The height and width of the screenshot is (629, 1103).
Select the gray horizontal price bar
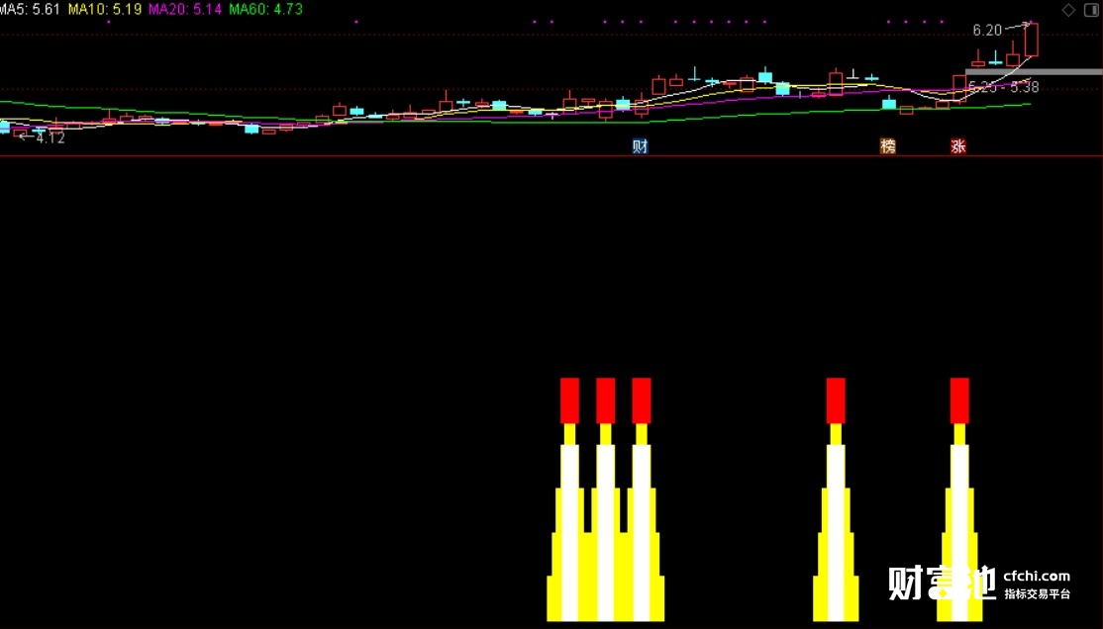coord(1034,71)
